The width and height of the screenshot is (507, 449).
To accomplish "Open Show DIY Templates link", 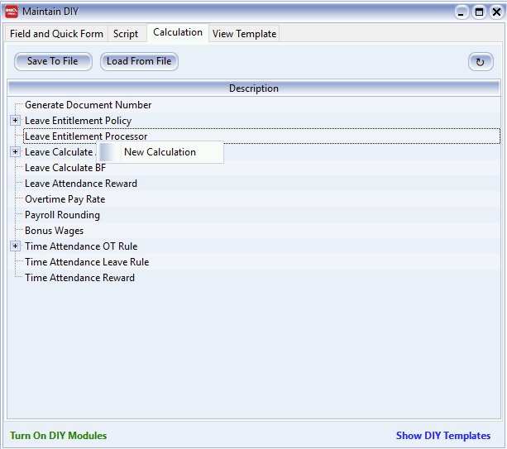I will pos(442,436).
